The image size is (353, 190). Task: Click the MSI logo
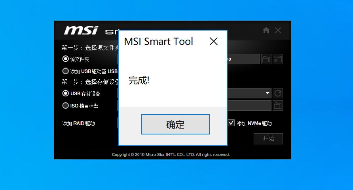pyautogui.click(x=81, y=31)
